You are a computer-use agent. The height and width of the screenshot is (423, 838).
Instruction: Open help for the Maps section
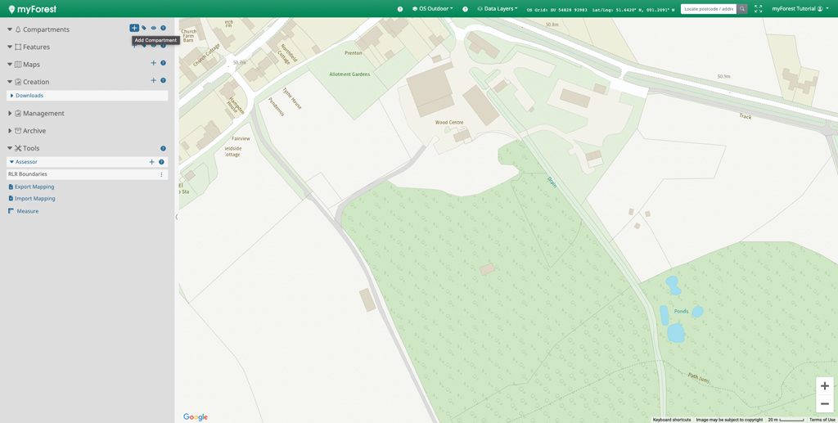coord(163,64)
